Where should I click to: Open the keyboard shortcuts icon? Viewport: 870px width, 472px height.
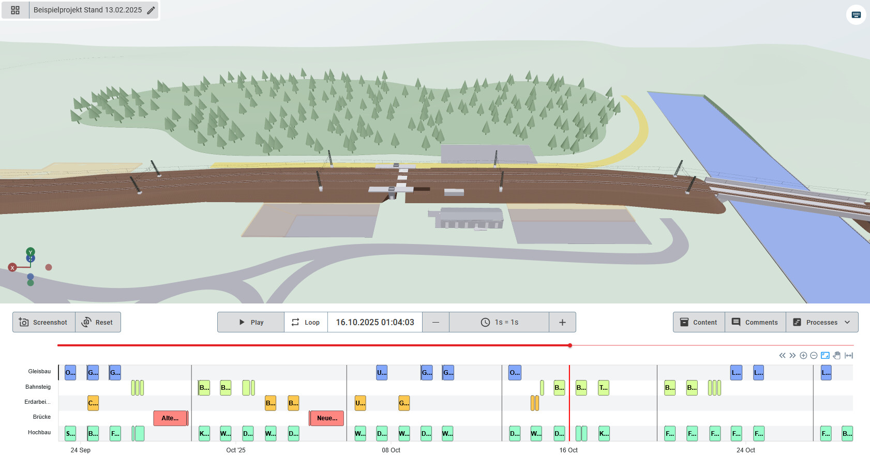click(856, 15)
